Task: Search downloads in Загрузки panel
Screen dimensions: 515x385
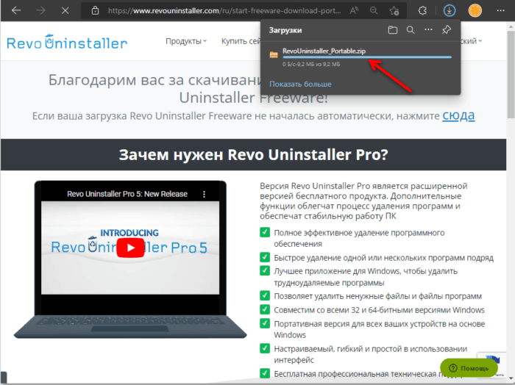Action: point(411,30)
